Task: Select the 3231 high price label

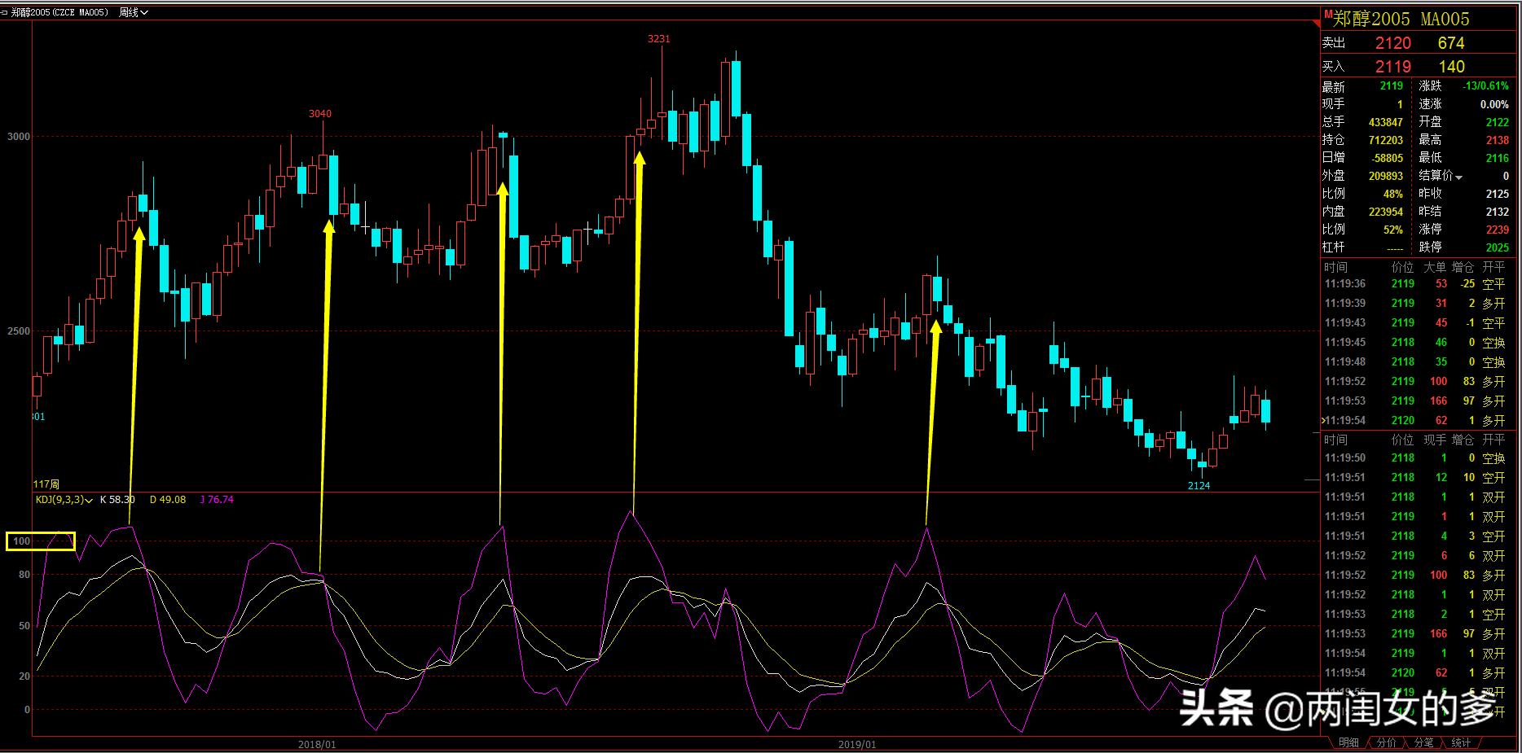Action: point(659,38)
